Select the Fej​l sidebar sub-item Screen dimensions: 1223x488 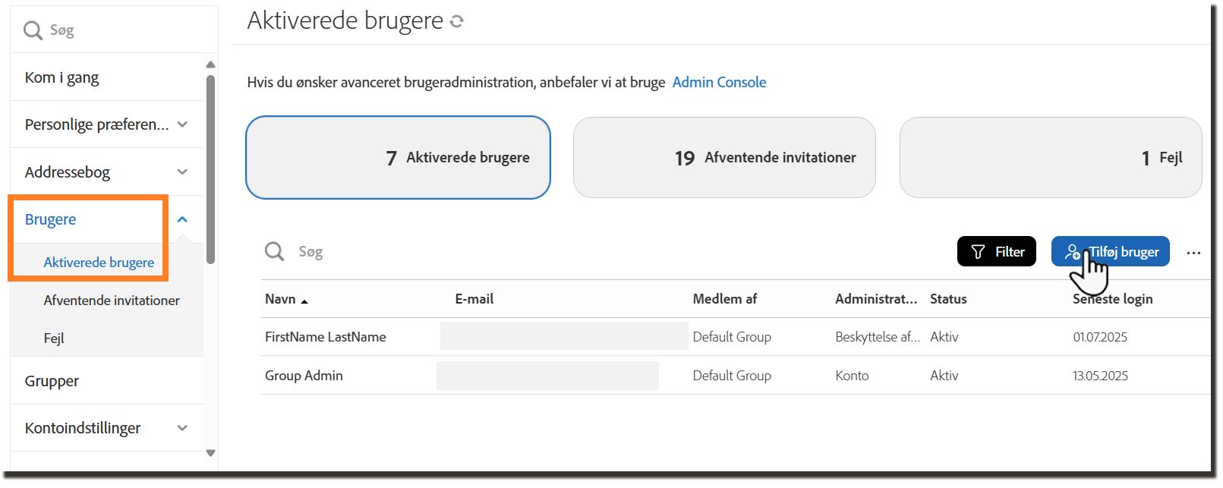pos(54,338)
